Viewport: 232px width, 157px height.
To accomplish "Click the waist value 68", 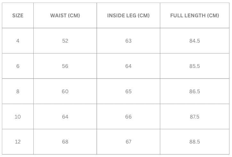I will pos(65,142).
